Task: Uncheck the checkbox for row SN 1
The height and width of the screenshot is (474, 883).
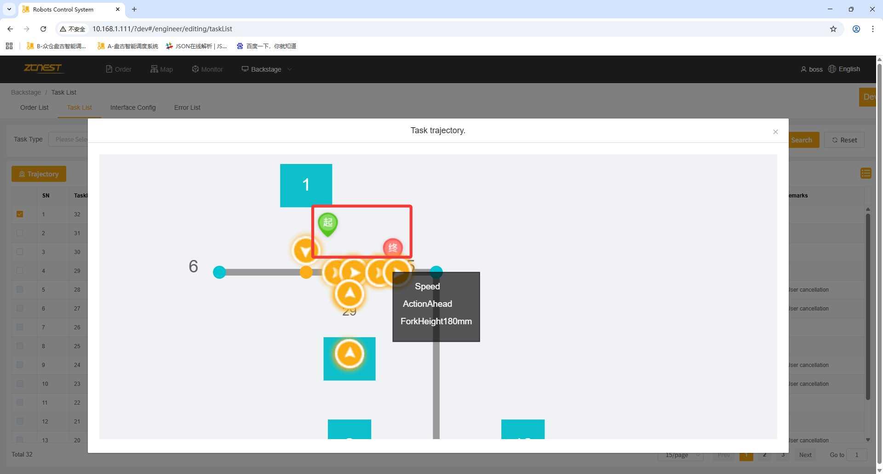Action: tap(20, 214)
